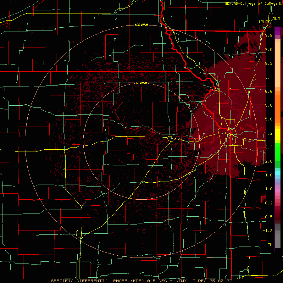Click the 100 NMI range ring label
283x283 pixels.
(x=141, y=25)
